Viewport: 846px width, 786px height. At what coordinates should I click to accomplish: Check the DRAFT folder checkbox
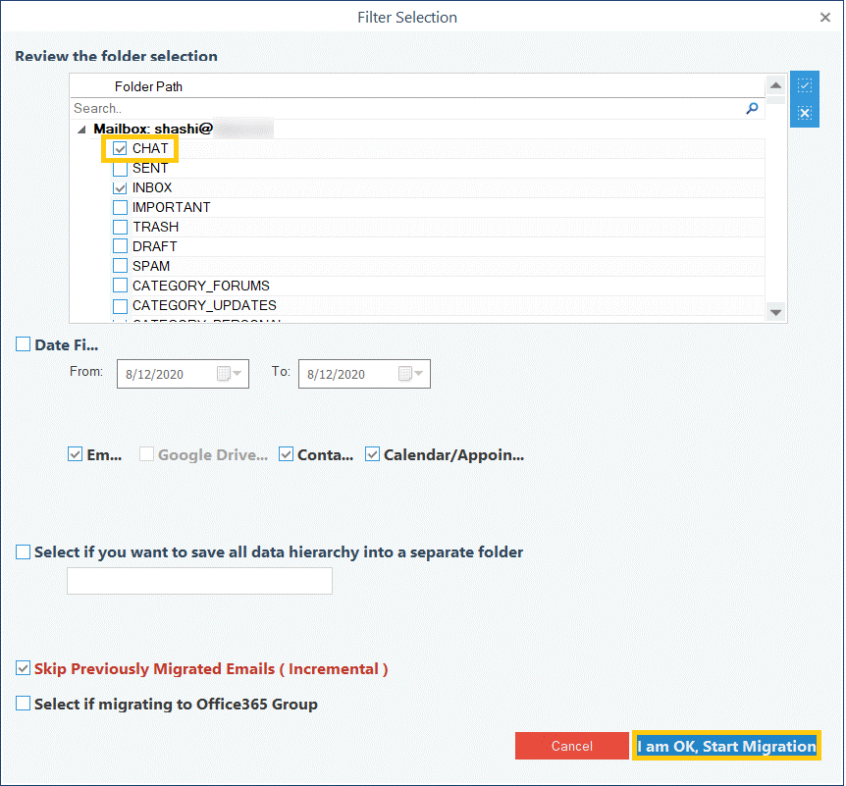coord(120,246)
